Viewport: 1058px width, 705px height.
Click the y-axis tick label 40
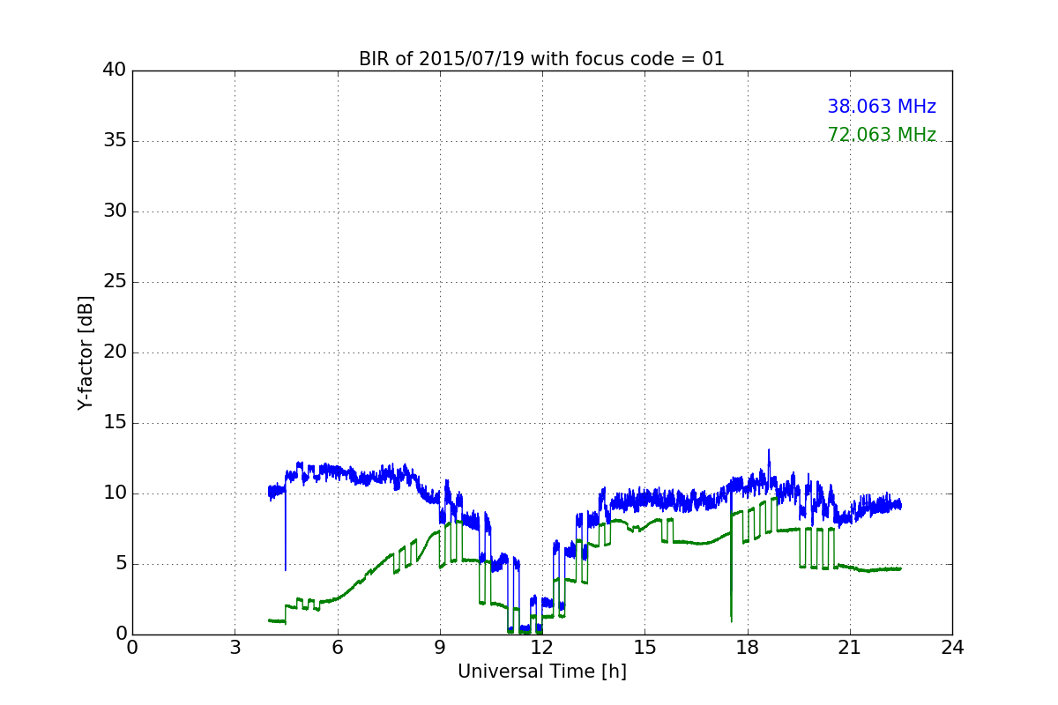pyautogui.click(x=115, y=70)
